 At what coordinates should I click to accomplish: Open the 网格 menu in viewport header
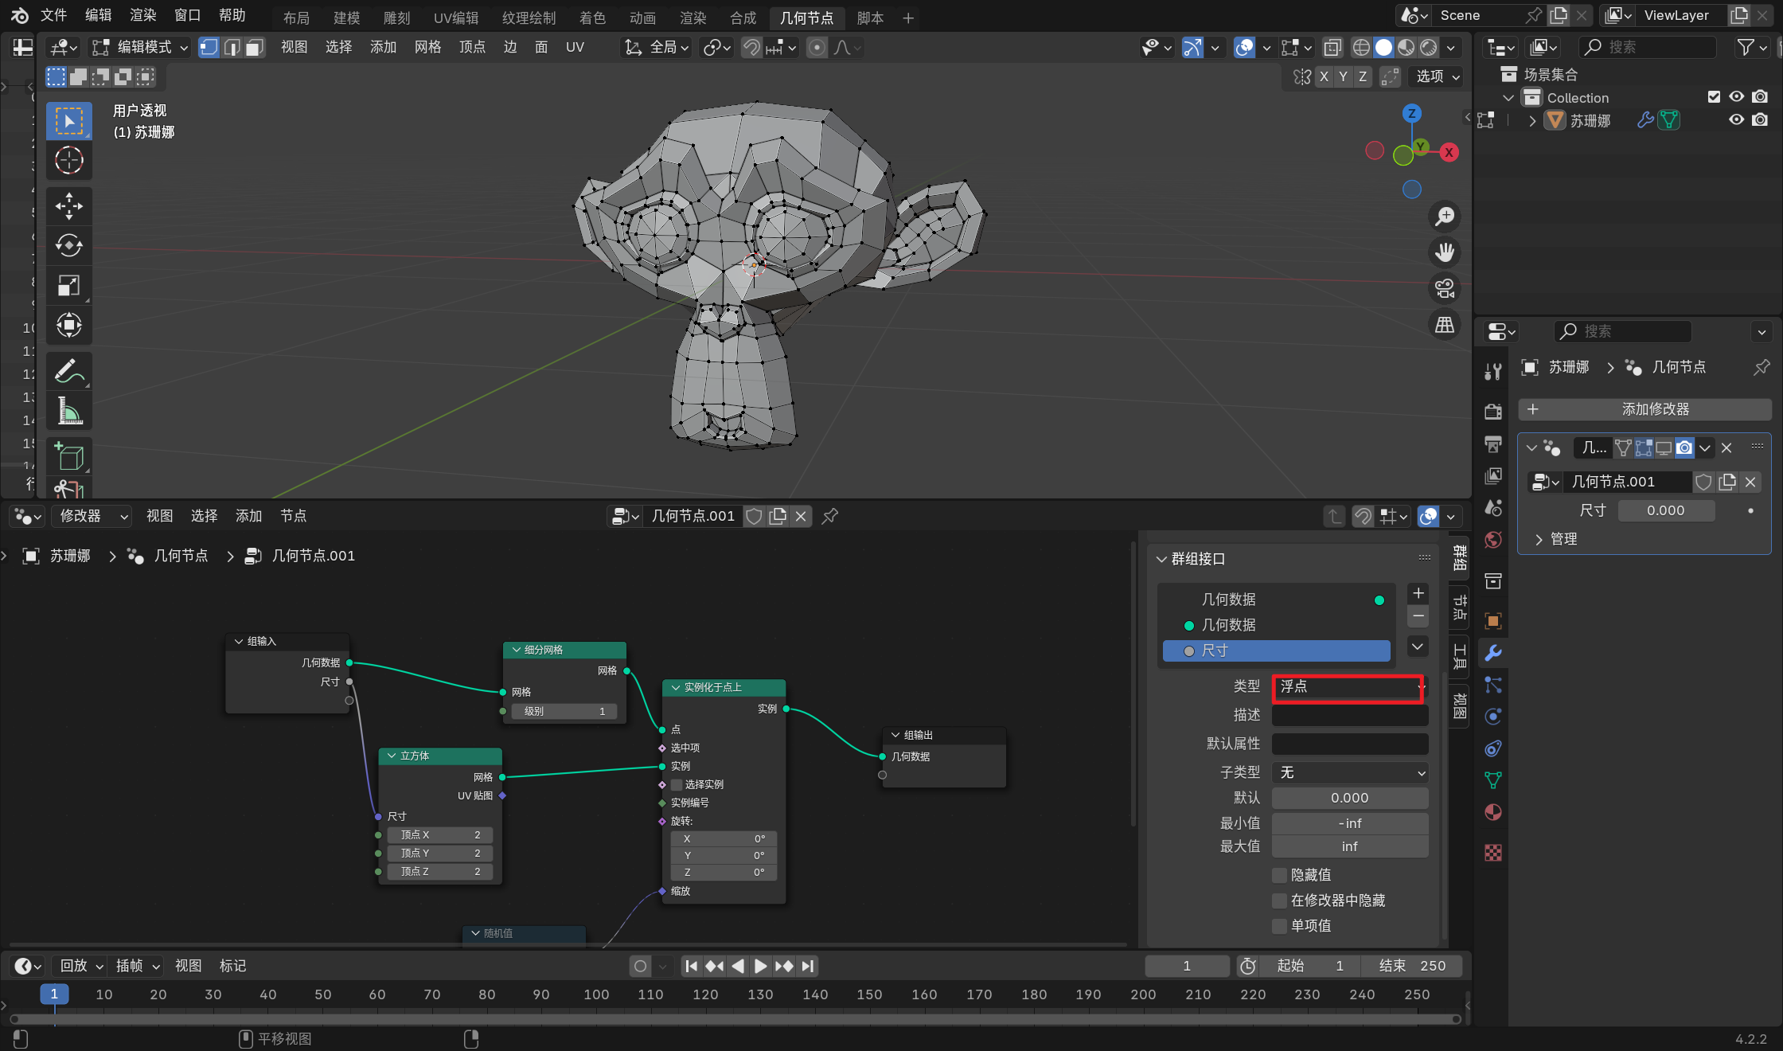(x=427, y=48)
